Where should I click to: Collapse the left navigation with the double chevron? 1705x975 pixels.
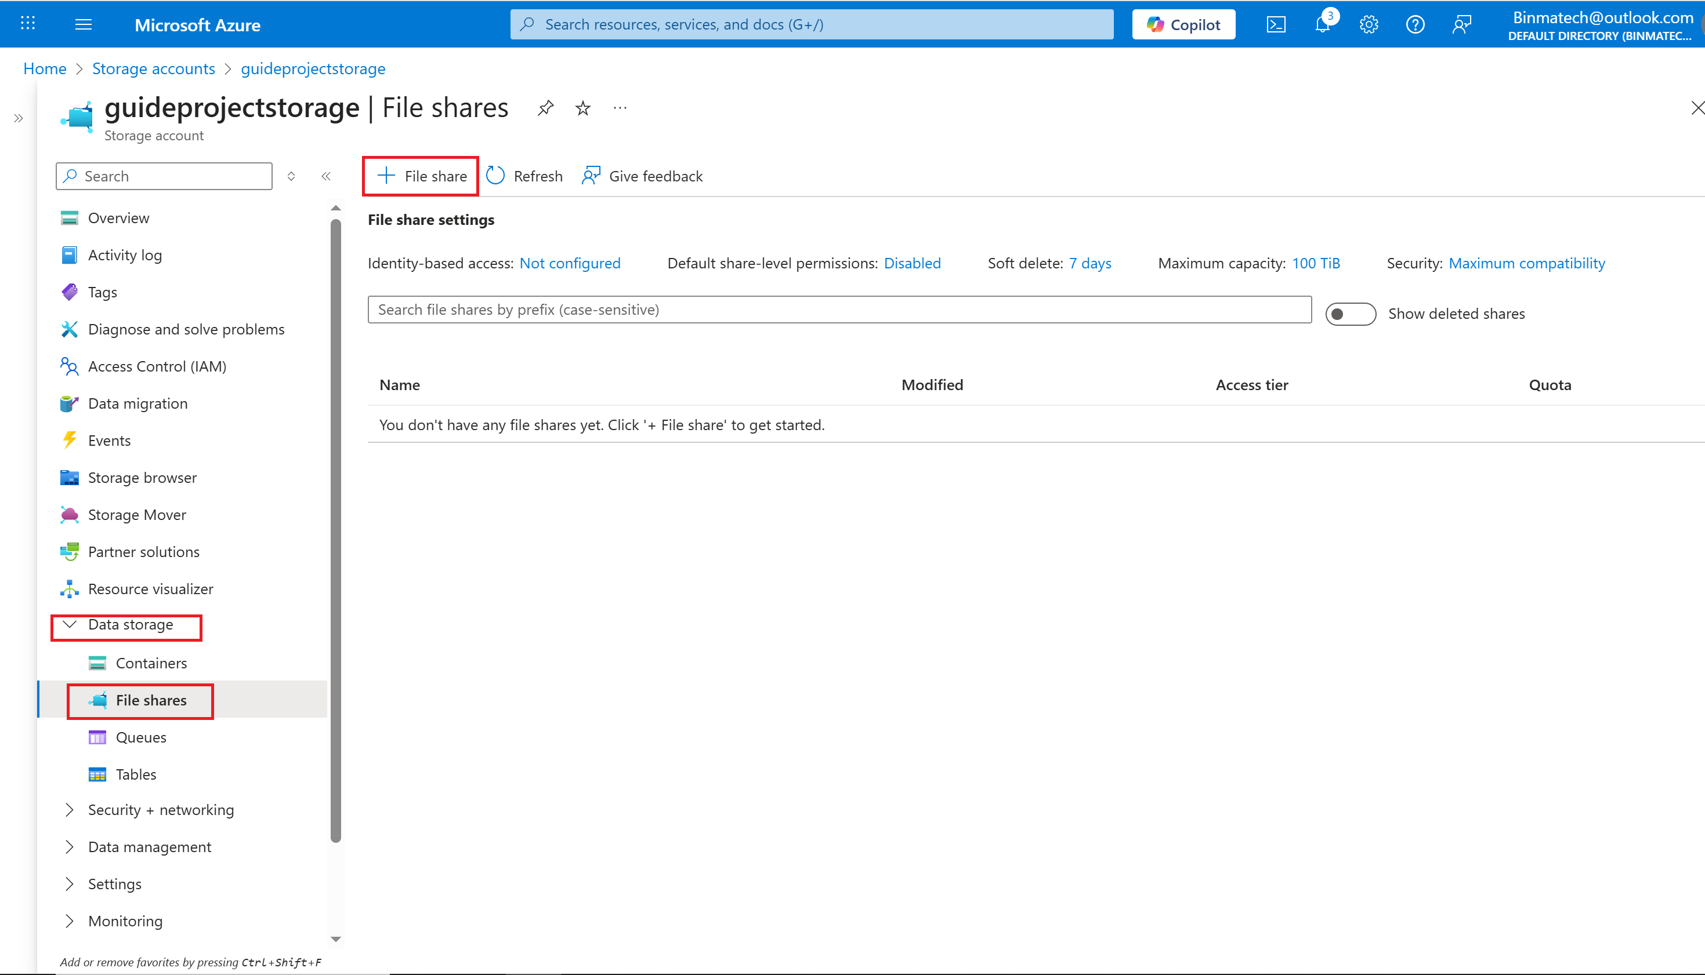[x=325, y=176]
